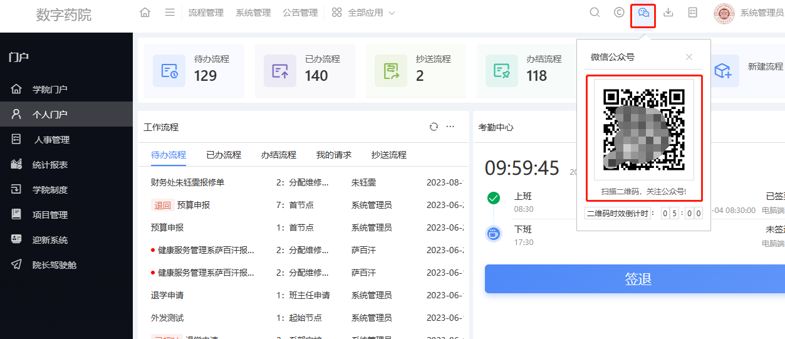Click the WeChat QR code image

click(x=644, y=130)
